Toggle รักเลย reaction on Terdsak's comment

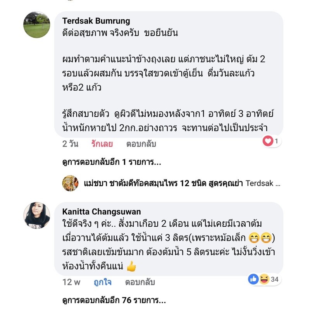102,144
